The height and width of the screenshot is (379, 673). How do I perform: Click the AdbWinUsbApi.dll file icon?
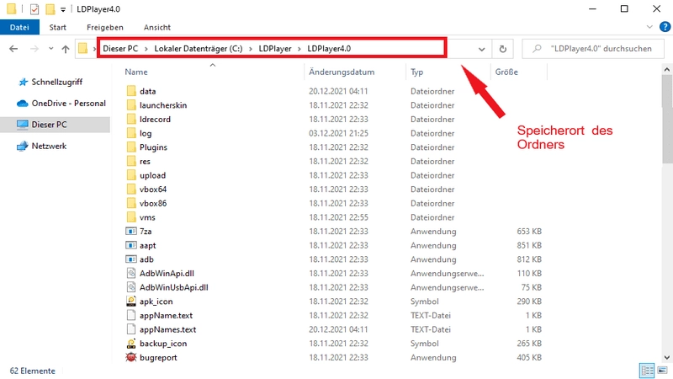point(131,287)
